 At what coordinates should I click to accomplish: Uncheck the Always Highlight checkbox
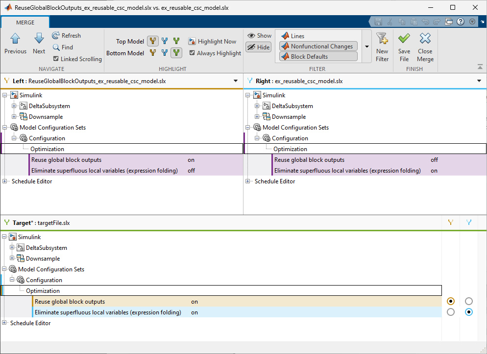pyautogui.click(x=192, y=53)
